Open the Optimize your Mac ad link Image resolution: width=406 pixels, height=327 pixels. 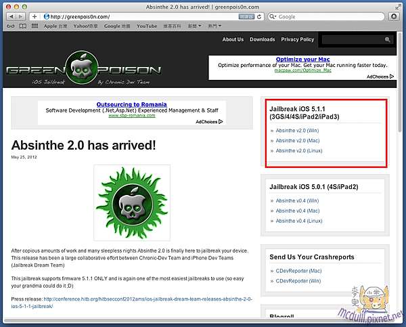302,59
